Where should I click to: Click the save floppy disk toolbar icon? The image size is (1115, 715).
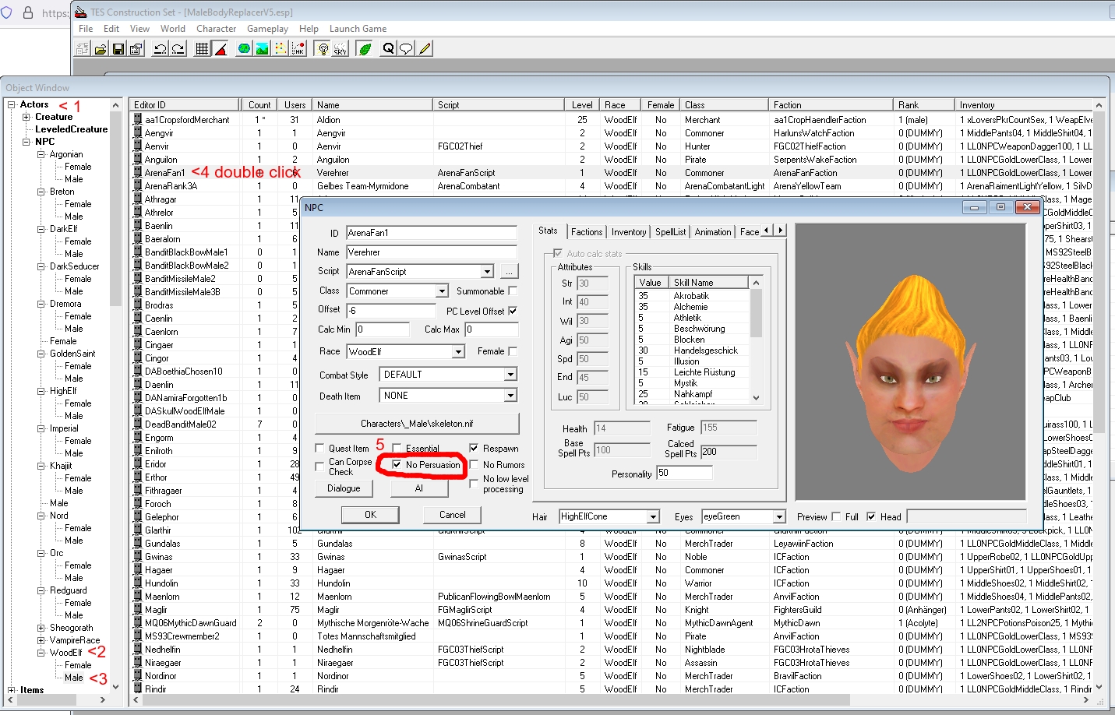click(x=118, y=48)
